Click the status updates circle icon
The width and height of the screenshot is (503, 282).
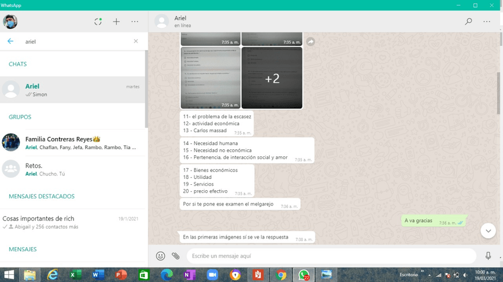point(98,22)
